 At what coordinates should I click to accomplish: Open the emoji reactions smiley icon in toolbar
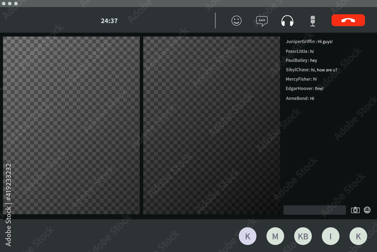[x=236, y=21]
